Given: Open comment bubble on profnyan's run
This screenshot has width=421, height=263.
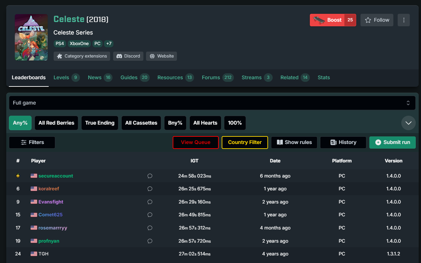Looking at the screenshot, I should pos(150,241).
